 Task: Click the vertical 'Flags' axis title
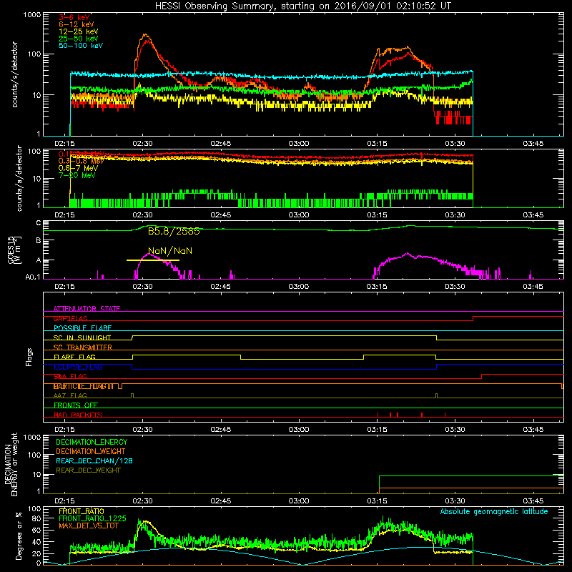click(x=29, y=357)
